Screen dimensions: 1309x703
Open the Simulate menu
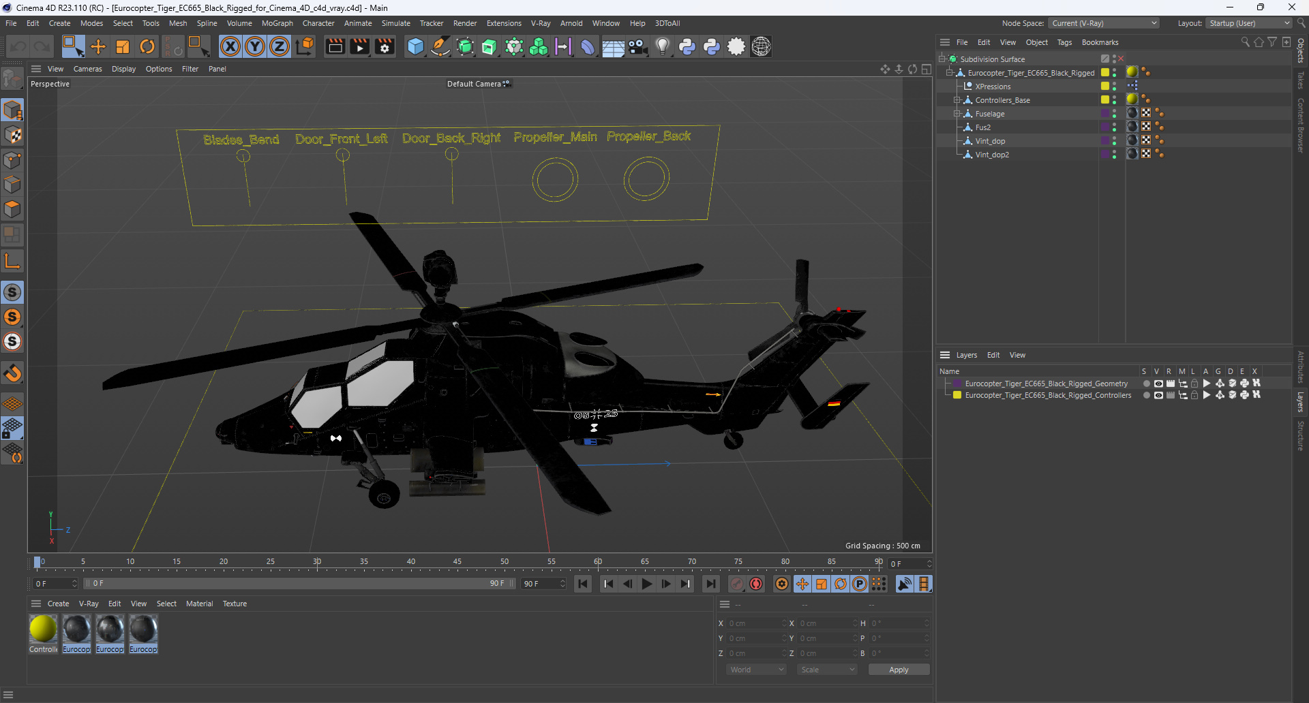coord(396,23)
